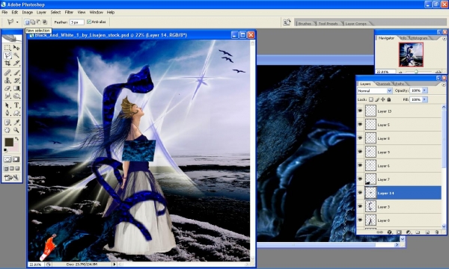Select the Slice tool
Screen dimensions: 449x269
click(x=16, y=64)
